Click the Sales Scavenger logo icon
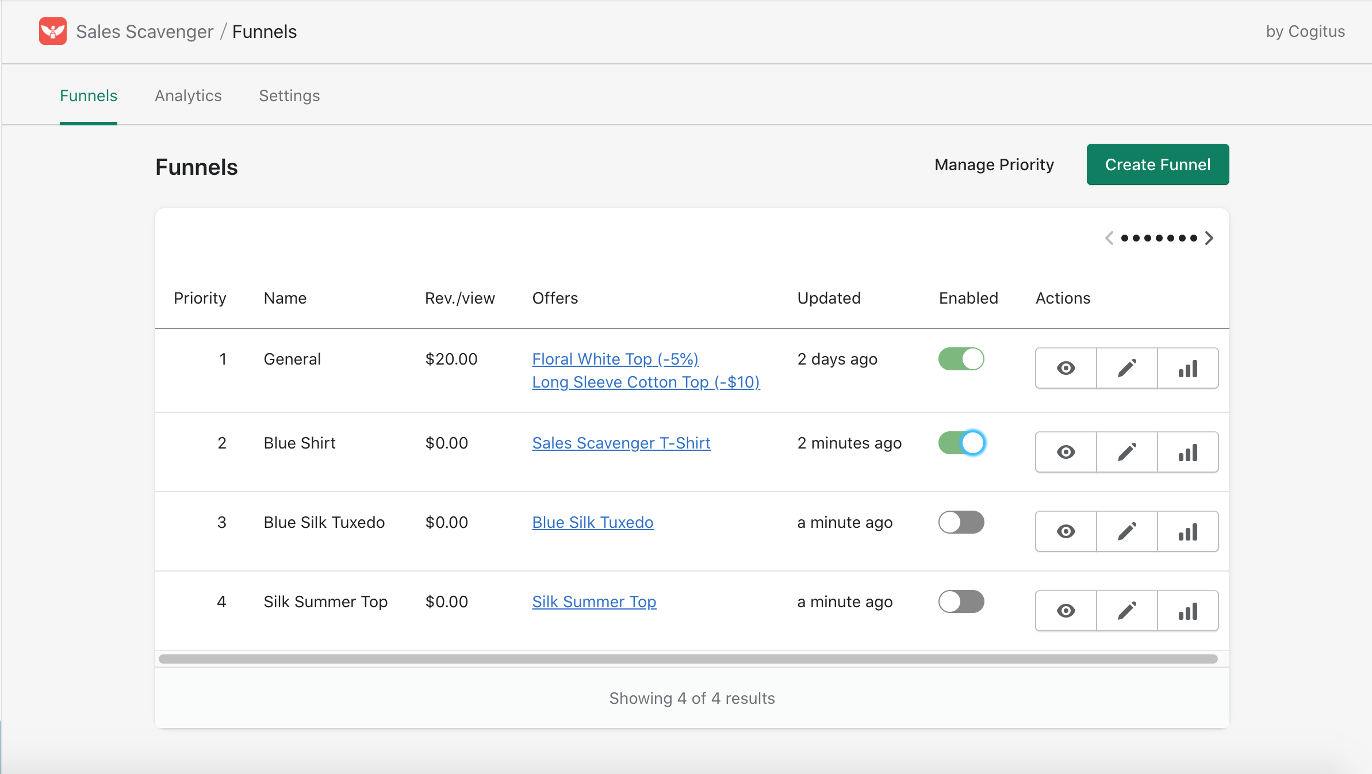 coord(52,31)
